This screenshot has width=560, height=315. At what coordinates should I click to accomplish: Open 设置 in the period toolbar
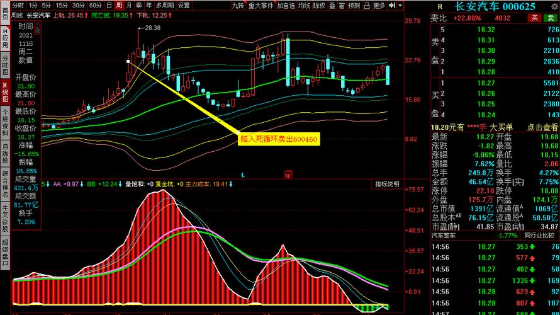click(184, 6)
